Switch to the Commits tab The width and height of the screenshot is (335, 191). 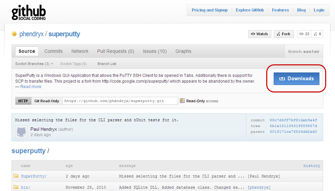tap(54, 51)
